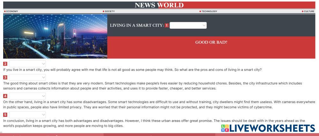Screen dimensions: 319x136
Task: Select the ECONOMY section in the navigation
Action: [12, 11]
